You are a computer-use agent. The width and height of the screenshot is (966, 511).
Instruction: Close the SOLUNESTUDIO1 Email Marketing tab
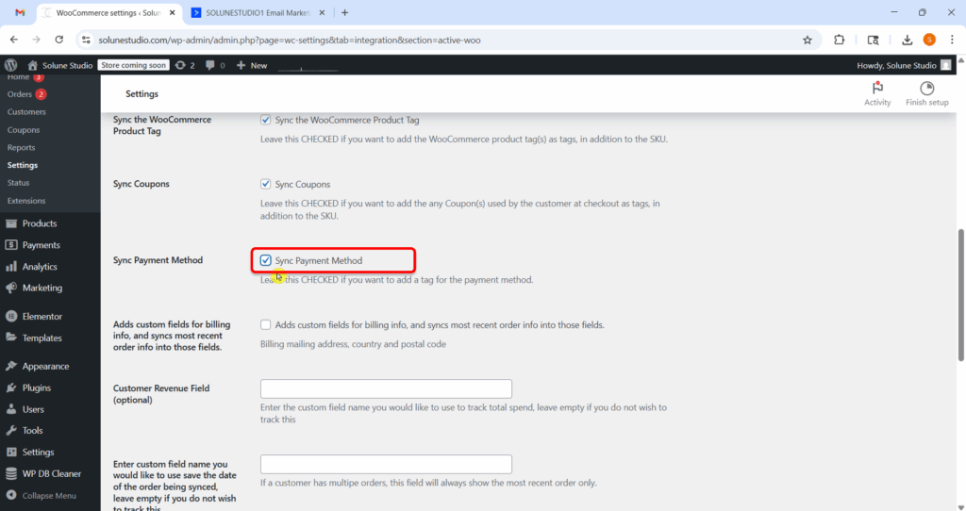pyautogui.click(x=322, y=12)
